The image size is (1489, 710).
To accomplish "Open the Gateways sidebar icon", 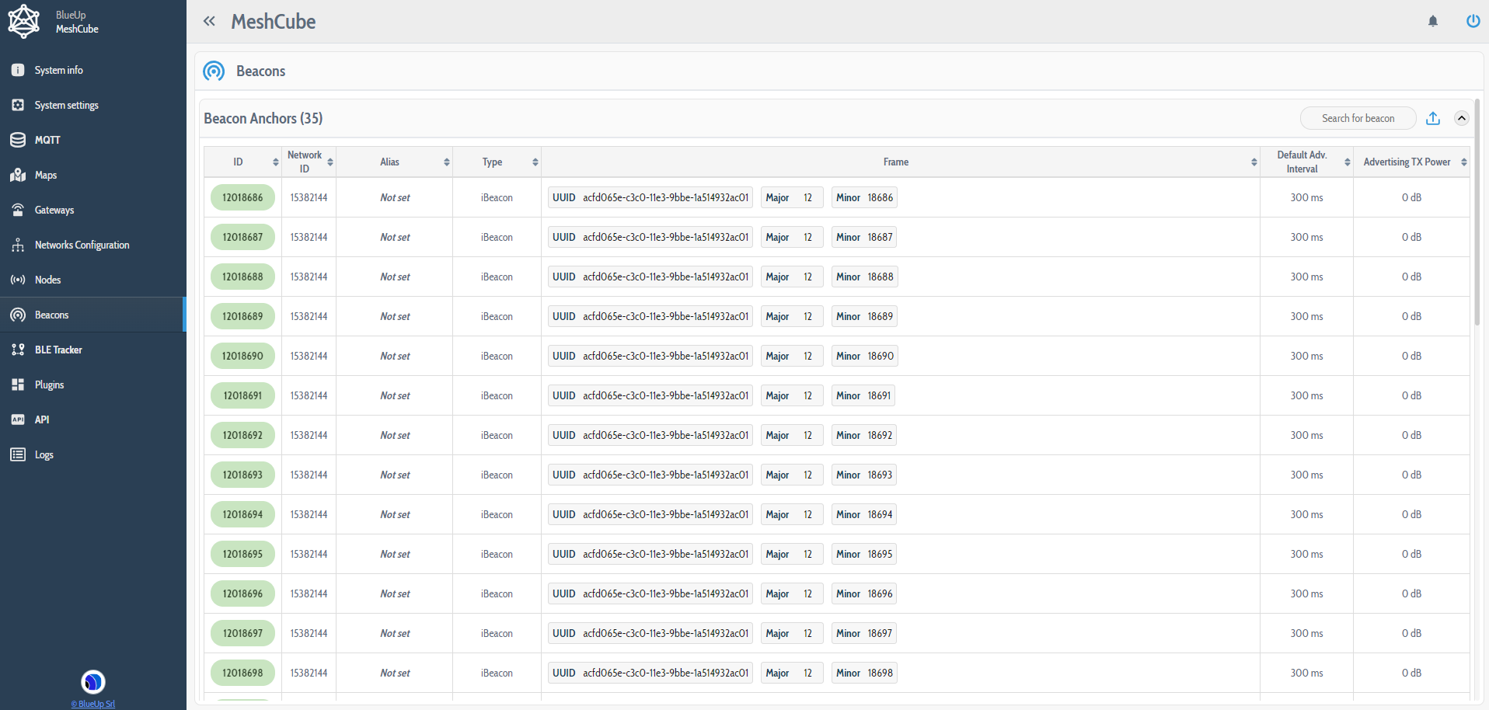I will point(18,210).
